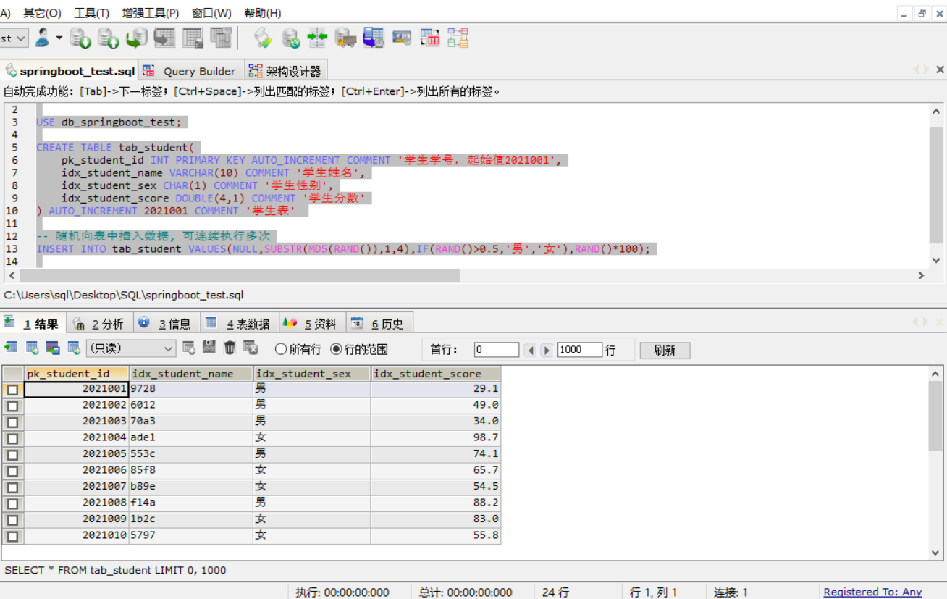Click database icon with green down arrow
This screenshot has width=947, height=599.
[80, 38]
